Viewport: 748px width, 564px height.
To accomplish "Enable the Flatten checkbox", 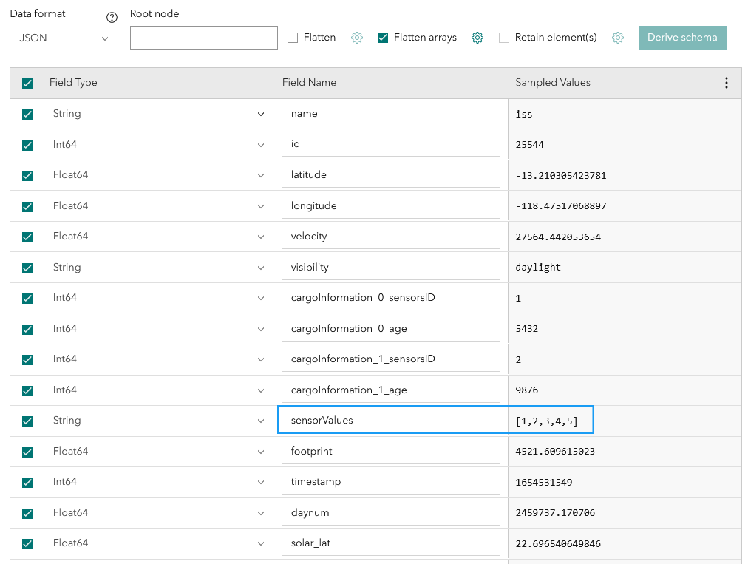I will (x=293, y=38).
